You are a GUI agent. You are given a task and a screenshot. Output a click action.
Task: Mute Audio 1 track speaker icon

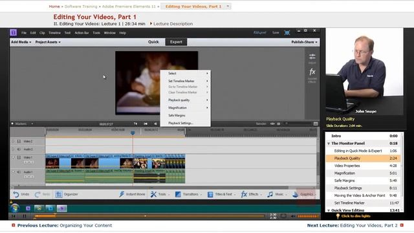(x=19, y=172)
